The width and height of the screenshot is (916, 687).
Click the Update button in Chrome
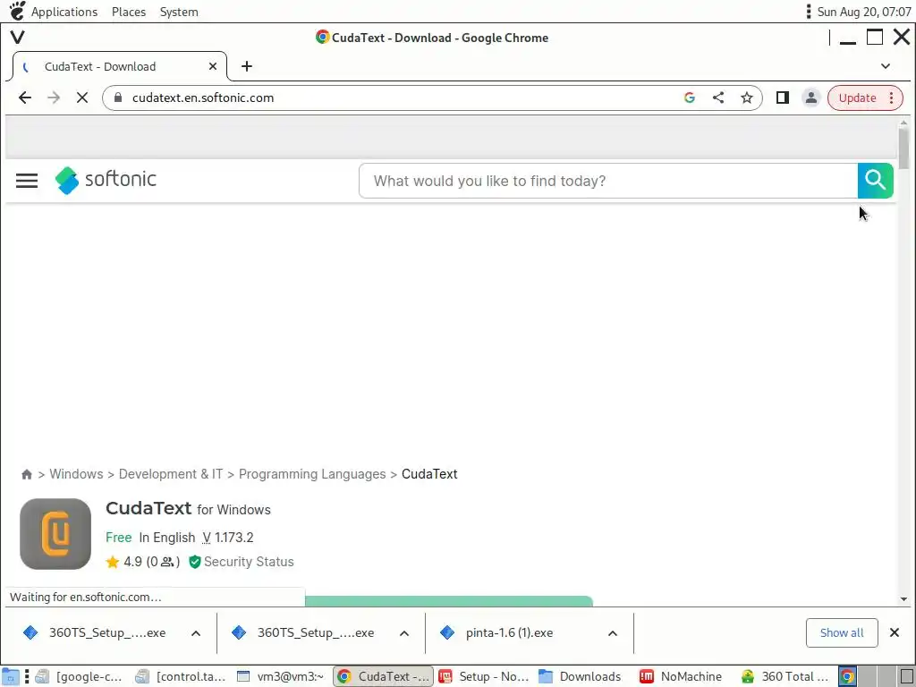click(x=857, y=98)
